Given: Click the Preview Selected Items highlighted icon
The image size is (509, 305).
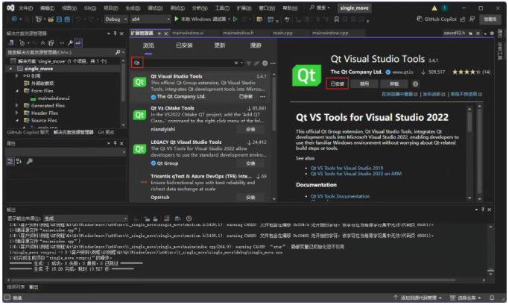Looking at the screenshot, I should (x=78, y=43).
